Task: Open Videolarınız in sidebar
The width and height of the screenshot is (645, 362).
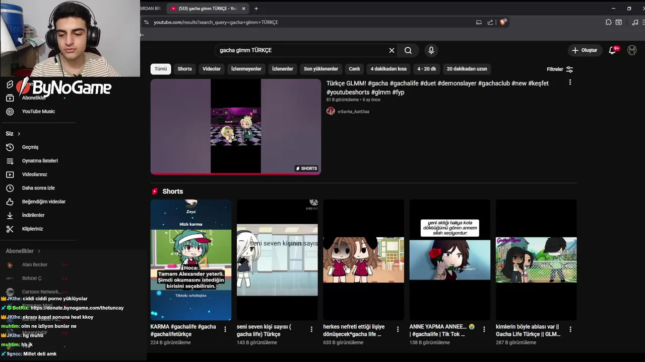Action: (34, 174)
